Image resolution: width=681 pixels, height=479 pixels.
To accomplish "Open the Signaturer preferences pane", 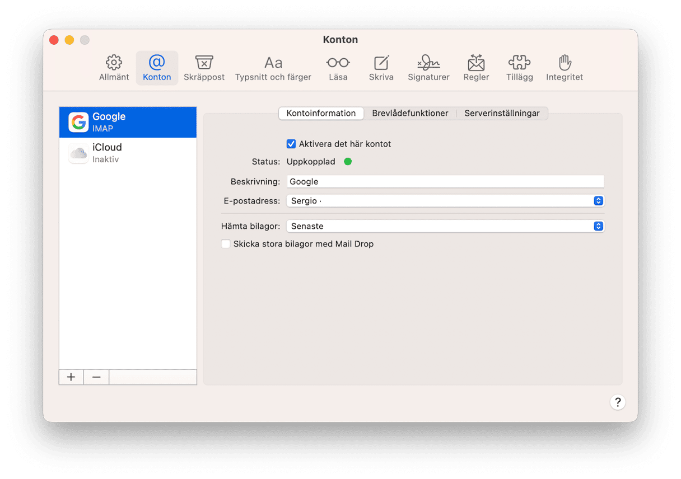I will pyautogui.click(x=428, y=68).
